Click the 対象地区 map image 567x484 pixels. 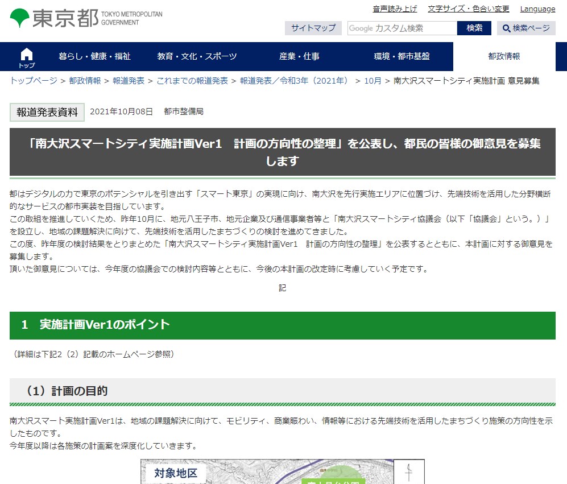[282, 471]
